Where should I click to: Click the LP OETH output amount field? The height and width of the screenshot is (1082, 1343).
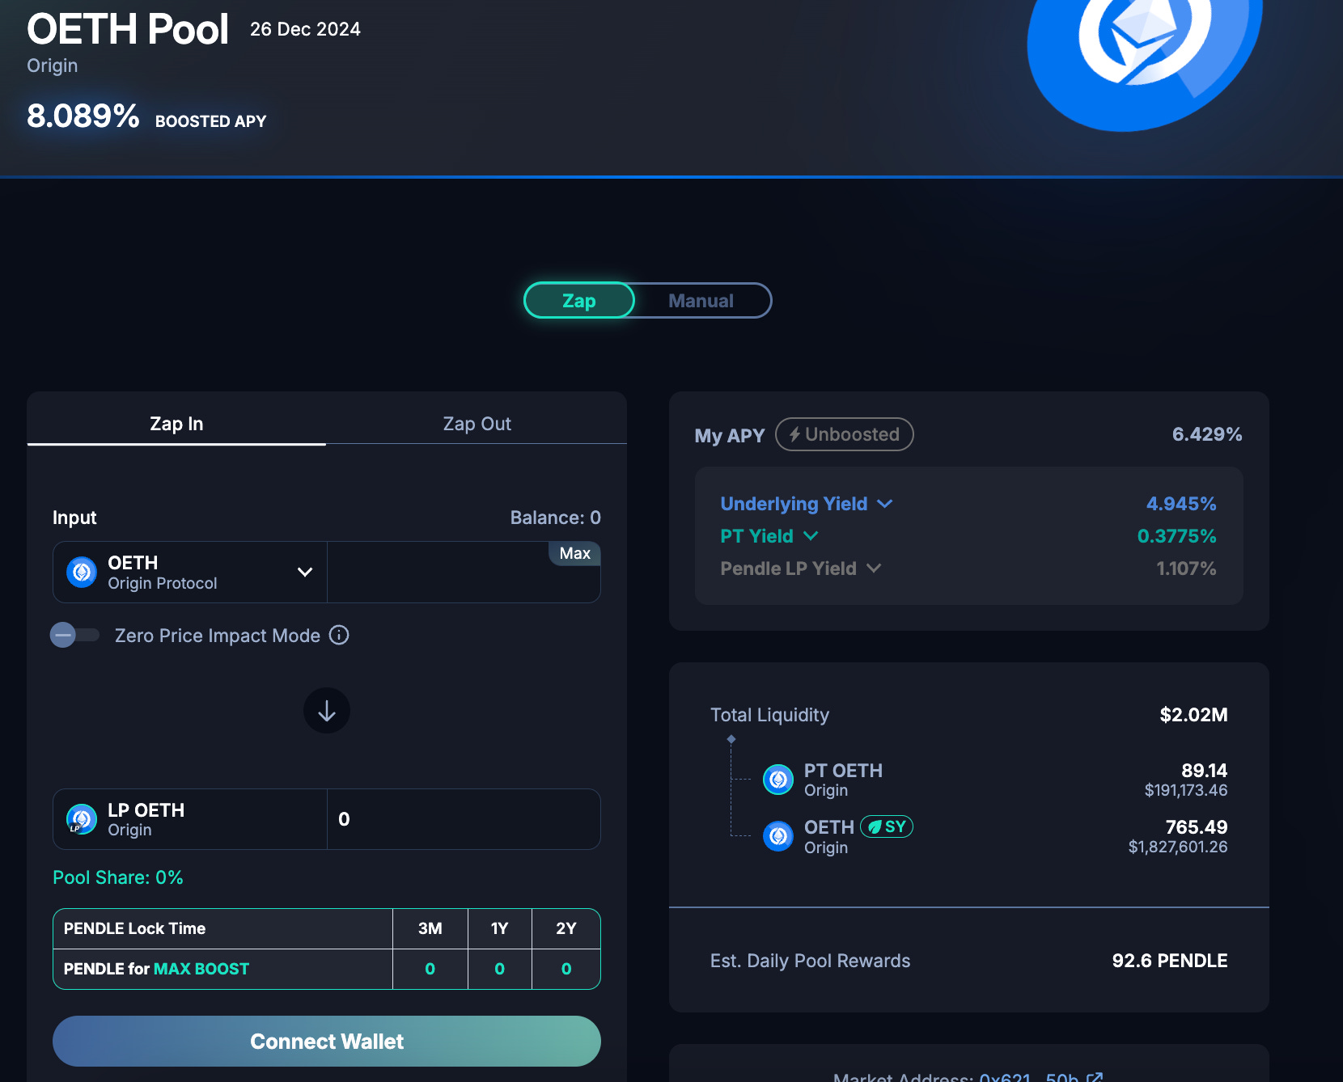tap(464, 819)
